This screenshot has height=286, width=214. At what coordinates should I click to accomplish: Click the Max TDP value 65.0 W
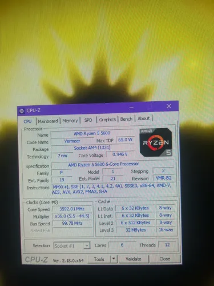pos(125,140)
